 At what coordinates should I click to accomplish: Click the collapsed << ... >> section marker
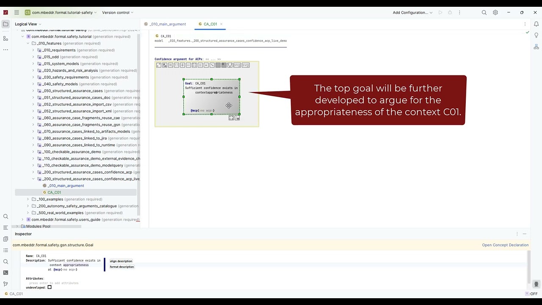point(213,59)
